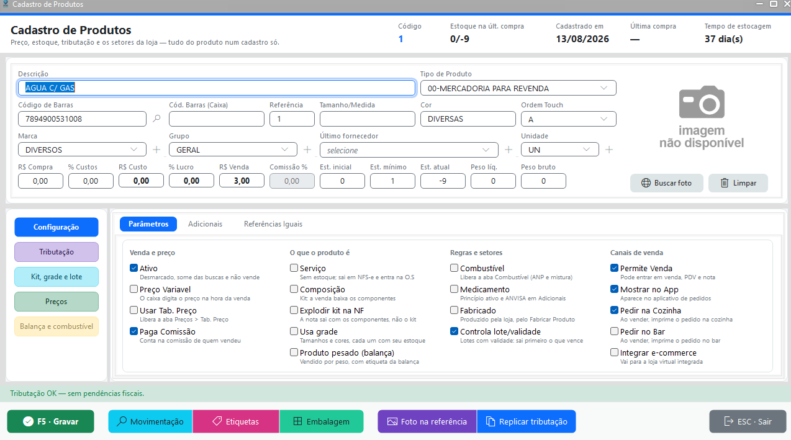Add a new Grupo with the plus icon
This screenshot has height=440, width=791.
[307, 150]
